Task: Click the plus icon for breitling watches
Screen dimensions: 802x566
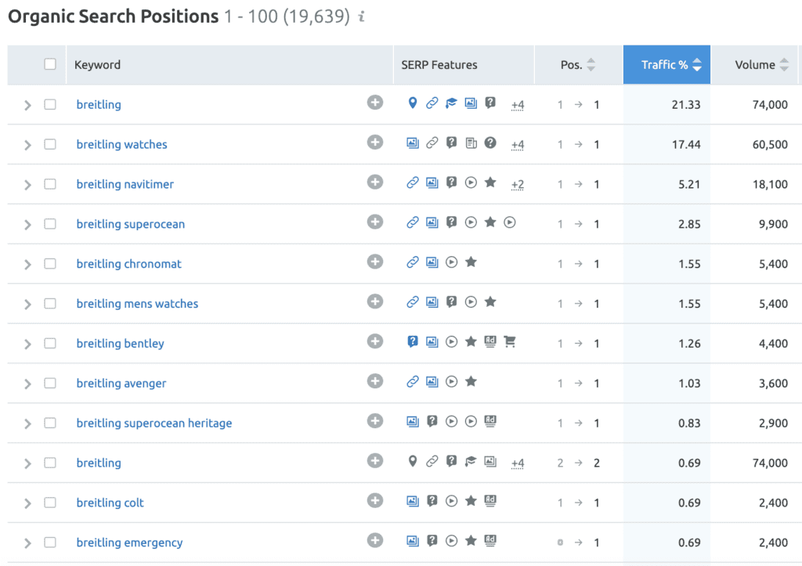Action: click(x=375, y=142)
